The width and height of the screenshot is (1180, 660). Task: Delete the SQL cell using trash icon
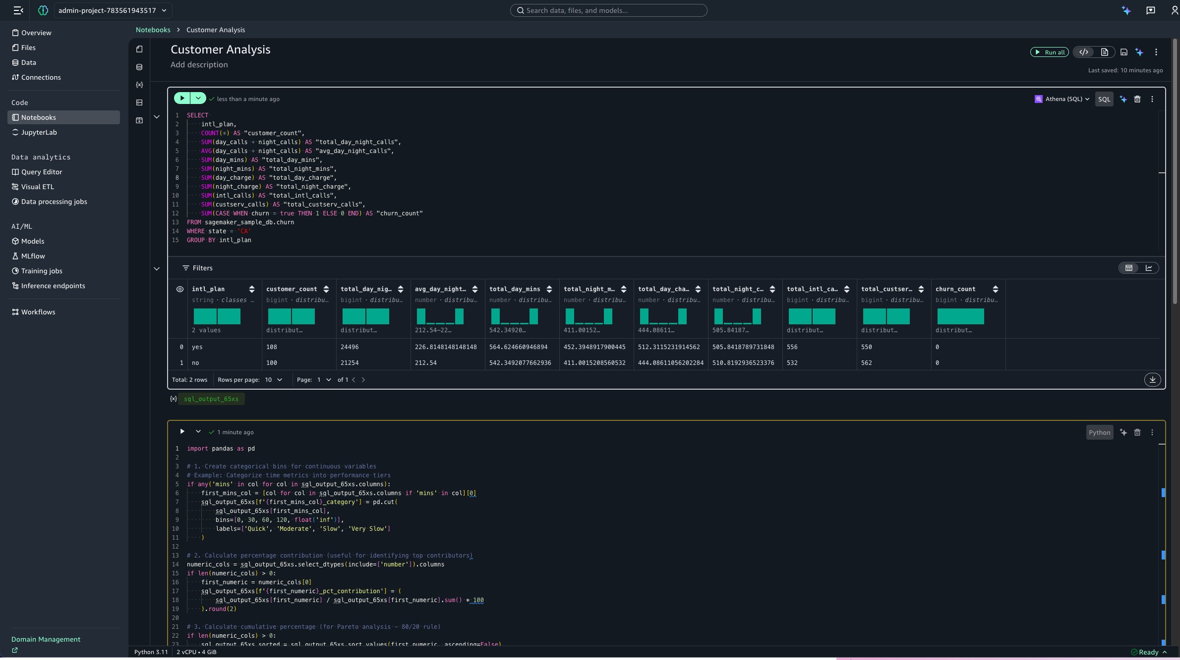pos(1137,100)
